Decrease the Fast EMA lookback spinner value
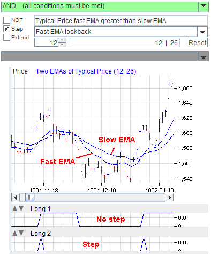211x254 pixels. click(62, 45)
